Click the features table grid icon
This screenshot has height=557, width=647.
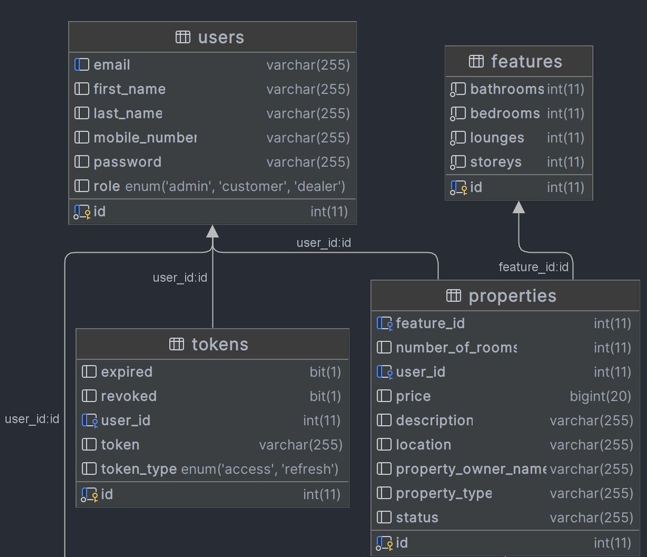pyautogui.click(x=476, y=61)
